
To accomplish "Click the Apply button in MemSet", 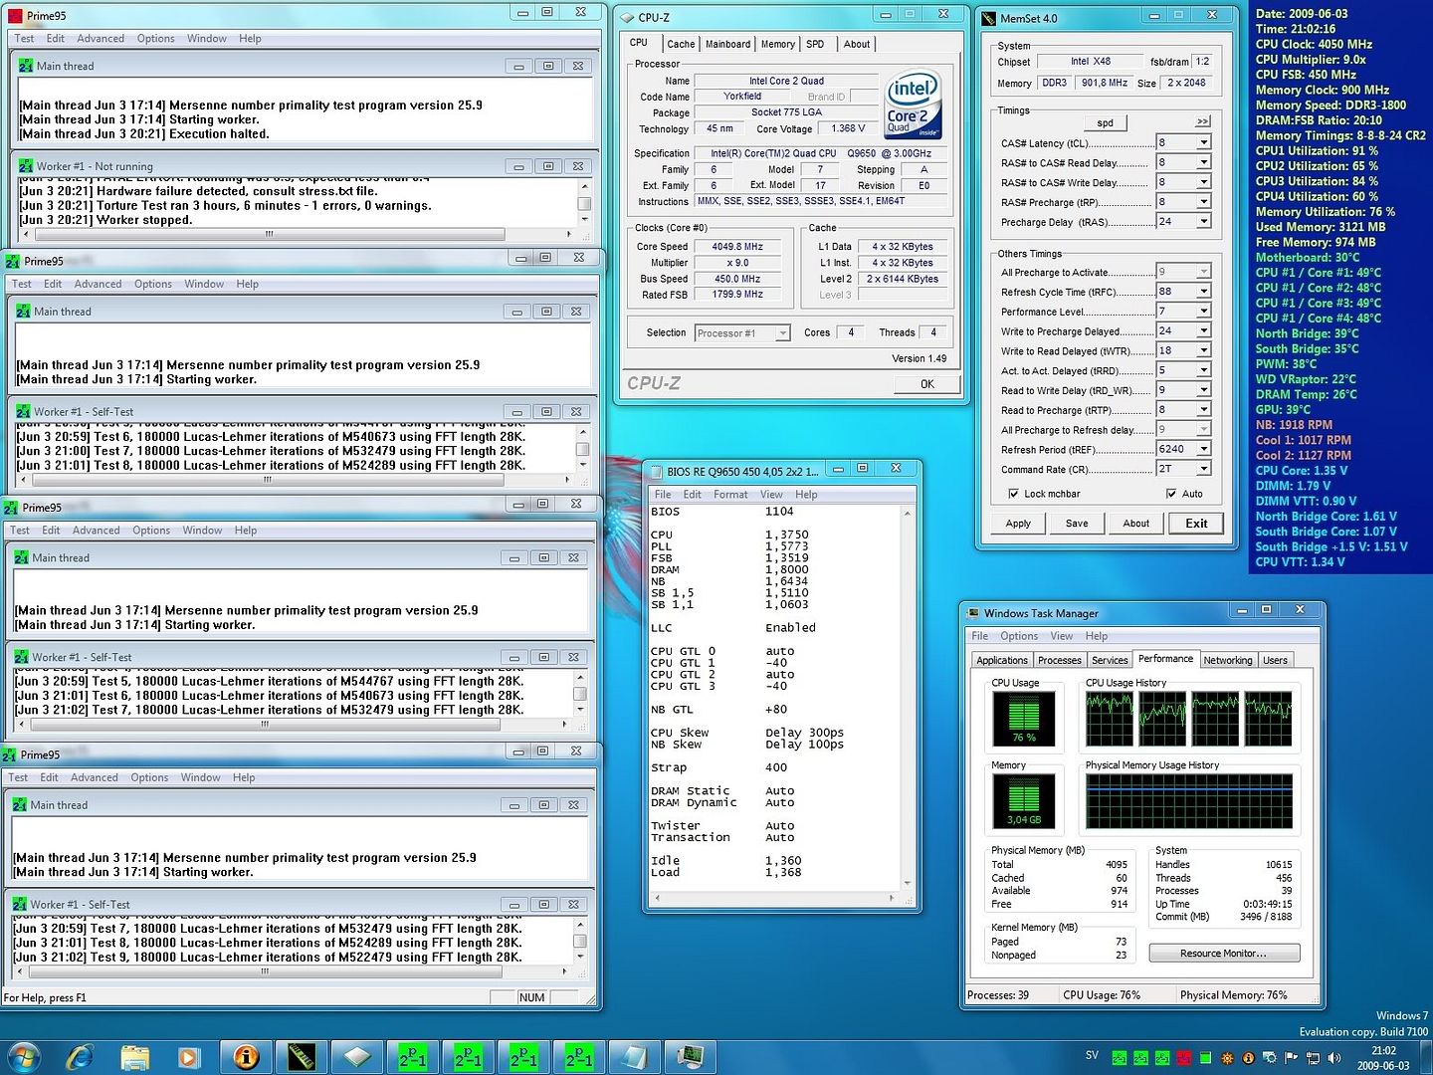I will (1018, 524).
